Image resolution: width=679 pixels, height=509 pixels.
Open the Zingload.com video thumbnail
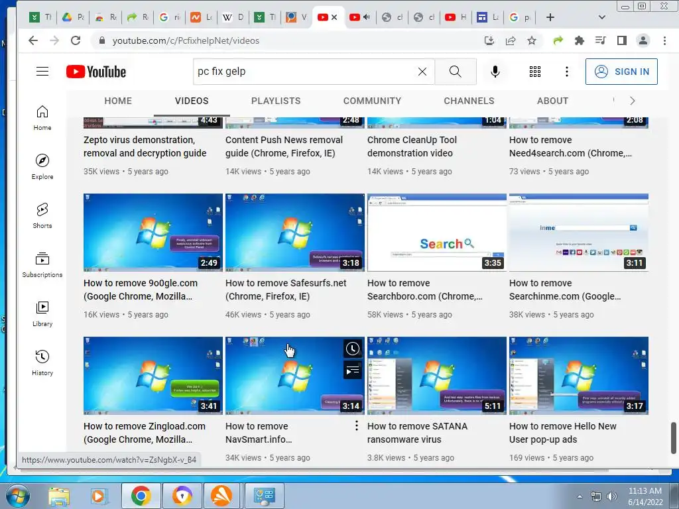pos(153,376)
